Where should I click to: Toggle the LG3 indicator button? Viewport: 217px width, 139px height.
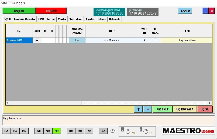click(x=24, y=131)
